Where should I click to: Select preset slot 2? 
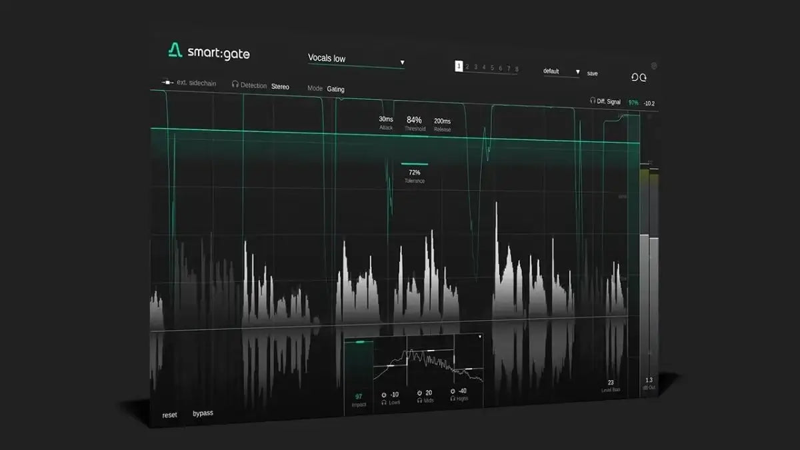(x=467, y=66)
